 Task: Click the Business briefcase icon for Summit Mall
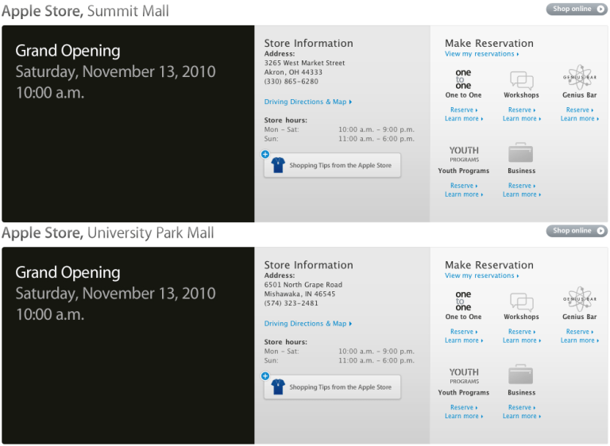coord(520,152)
